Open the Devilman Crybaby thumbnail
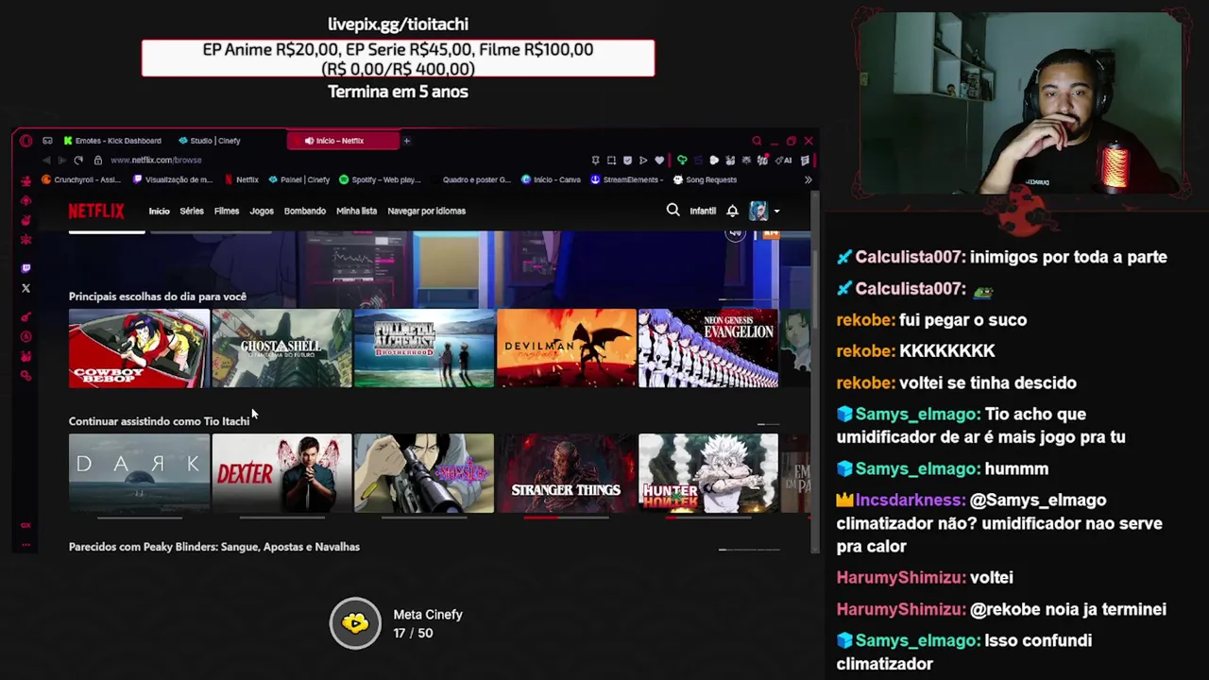 click(x=567, y=348)
